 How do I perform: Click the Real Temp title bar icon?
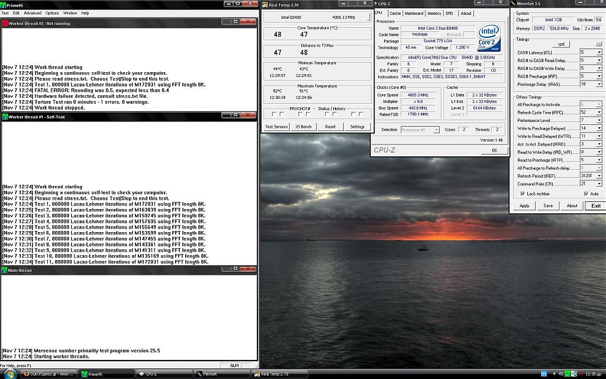coord(265,5)
